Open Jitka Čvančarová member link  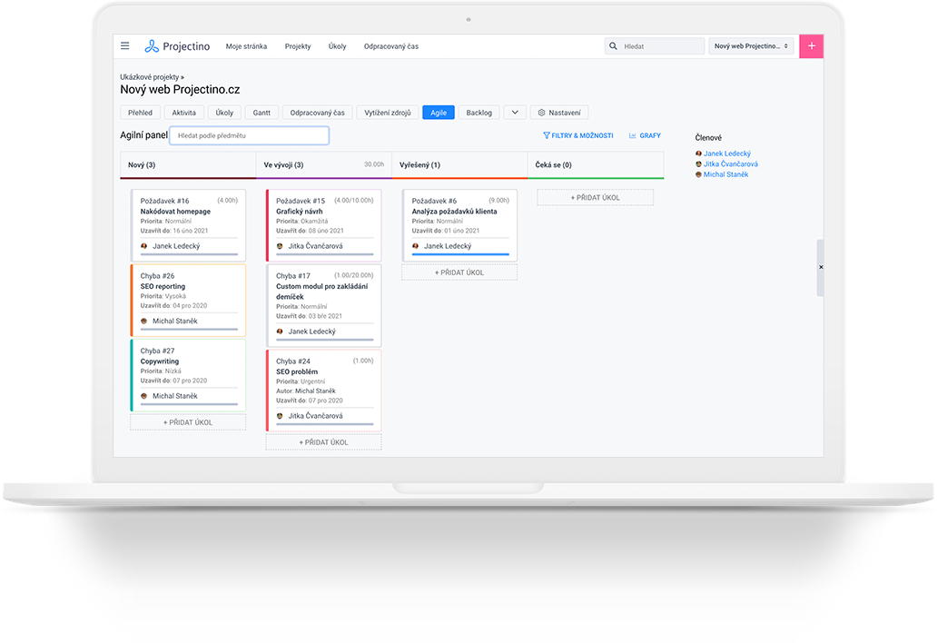coord(731,163)
